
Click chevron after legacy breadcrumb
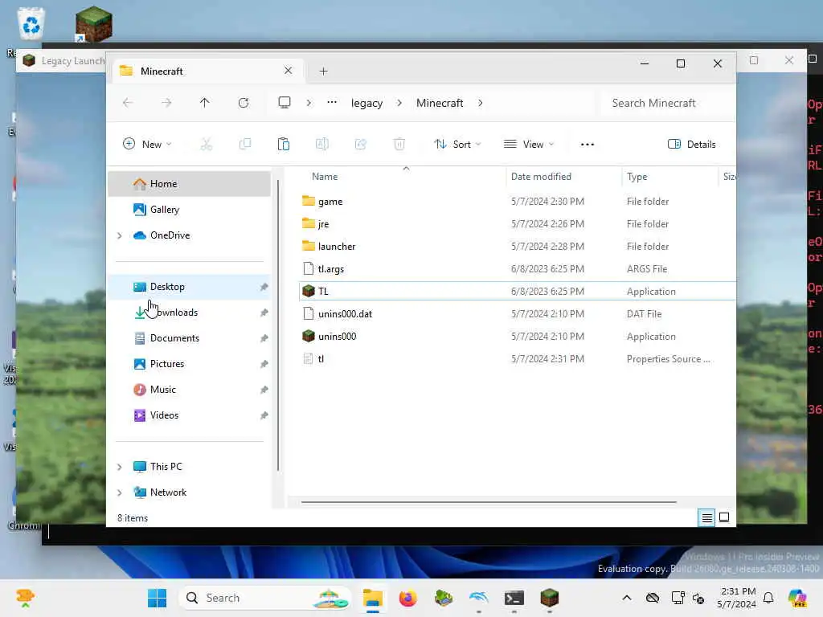tap(399, 103)
